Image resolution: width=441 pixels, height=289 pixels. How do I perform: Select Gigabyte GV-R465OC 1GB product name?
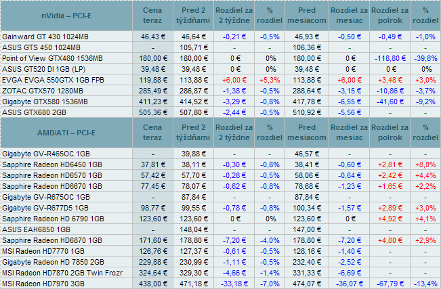pos(46,154)
